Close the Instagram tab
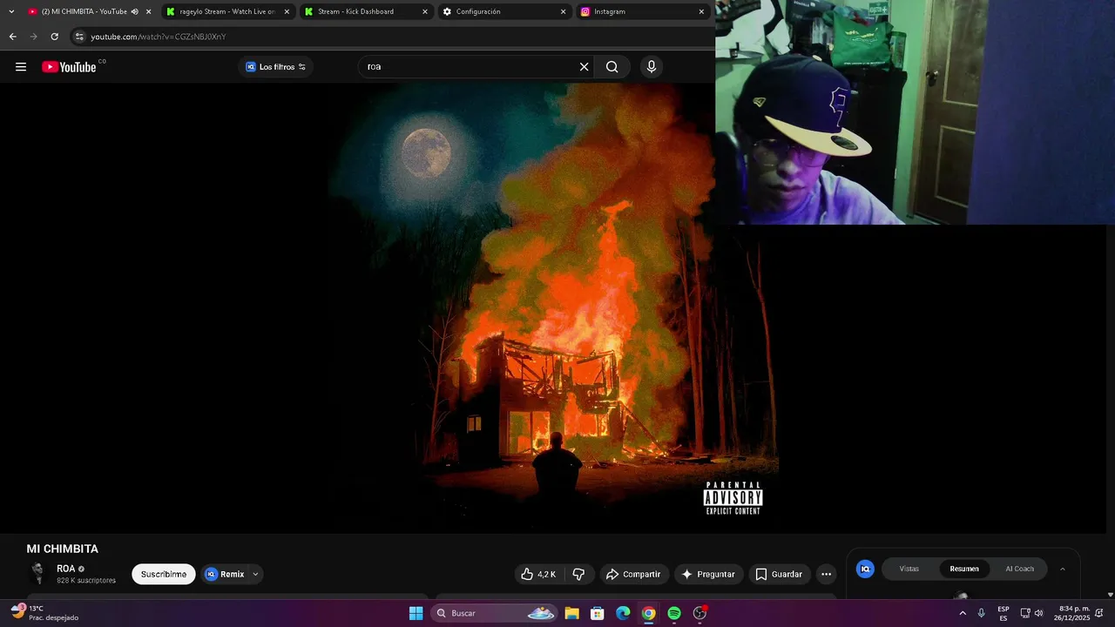 (701, 11)
